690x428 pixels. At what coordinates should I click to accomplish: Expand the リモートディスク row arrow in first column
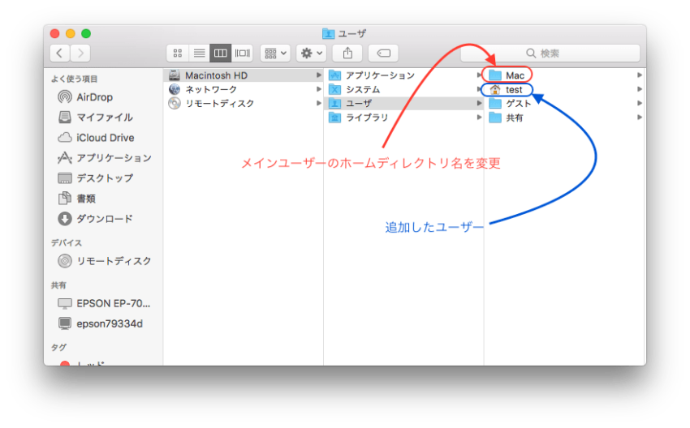click(x=318, y=103)
